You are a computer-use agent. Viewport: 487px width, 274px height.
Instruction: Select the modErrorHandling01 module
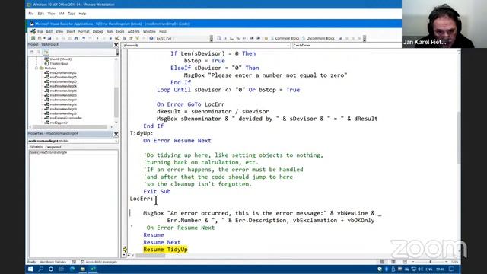pyautogui.click(x=63, y=73)
